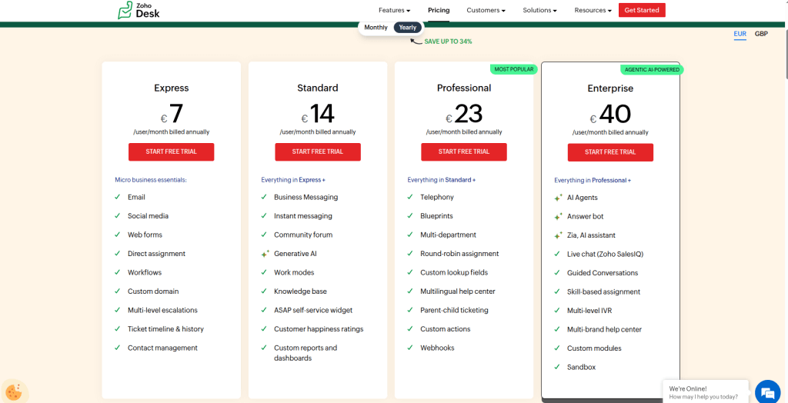Click the Social media feature
The height and width of the screenshot is (403, 788).
pos(148,216)
